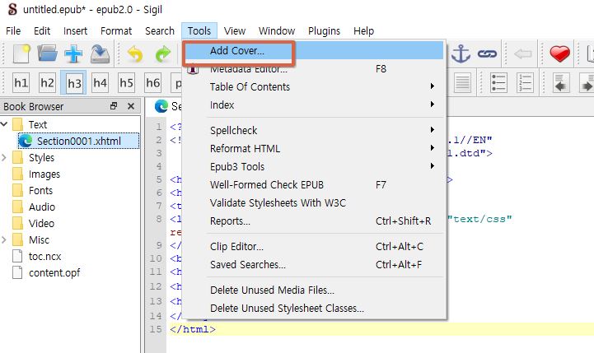The width and height of the screenshot is (594, 353).
Task: Open the Plugins menu
Action: coord(324,30)
